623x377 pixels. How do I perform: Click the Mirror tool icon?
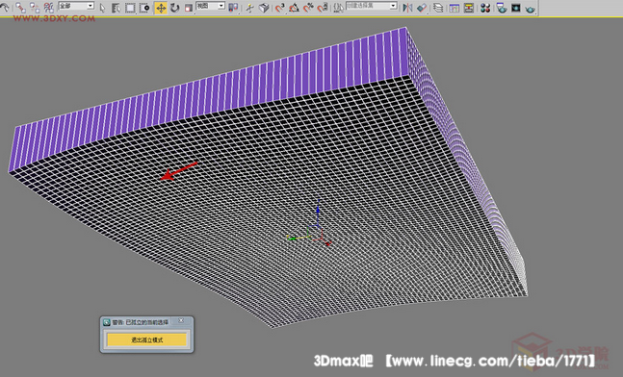coord(407,8)
